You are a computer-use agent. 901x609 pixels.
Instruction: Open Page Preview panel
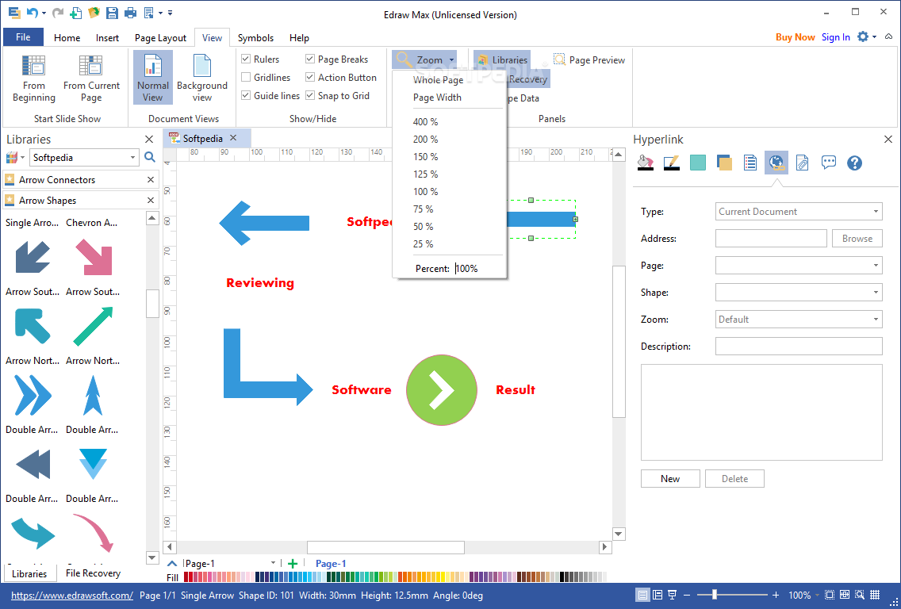589,59
